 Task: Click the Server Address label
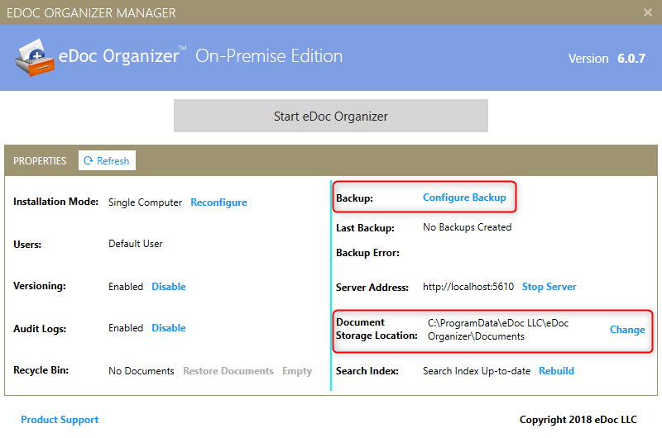[x=372, y=288]
